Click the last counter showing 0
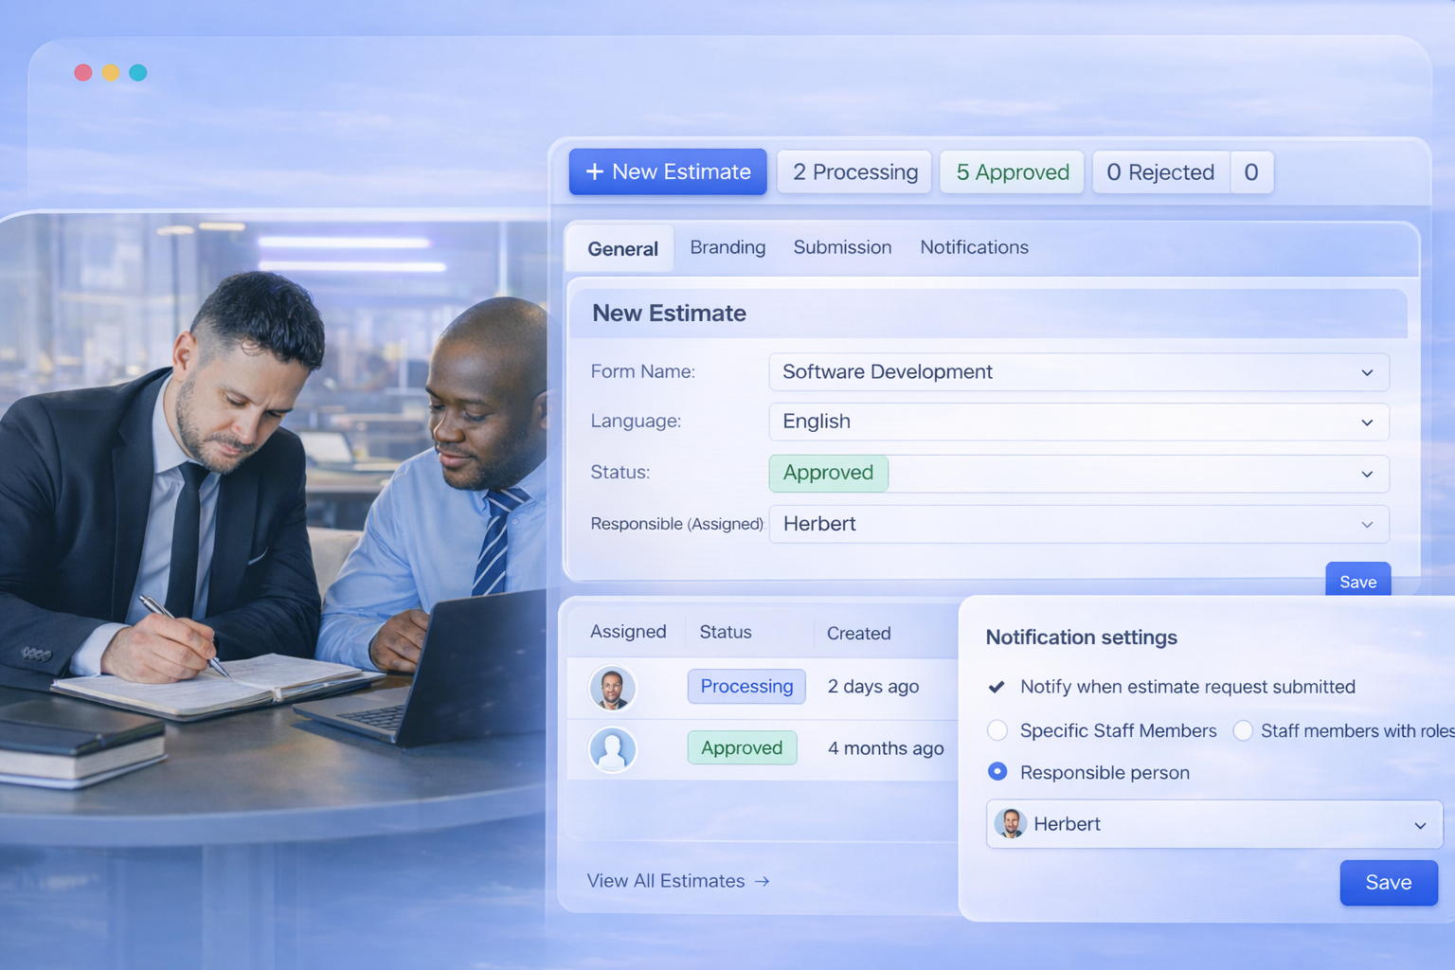This screenshot has width=1455, height=970. (1251, 172)
